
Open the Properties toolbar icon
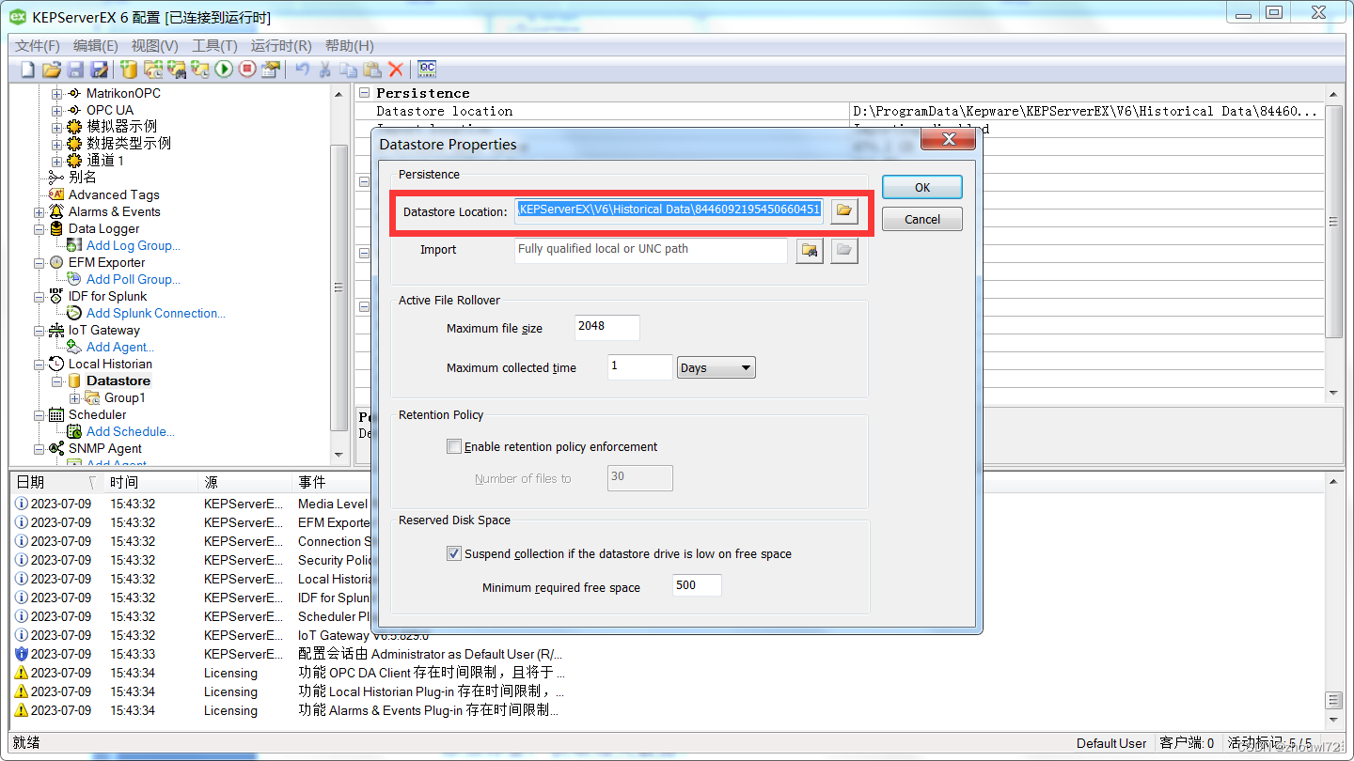point(271,69)
